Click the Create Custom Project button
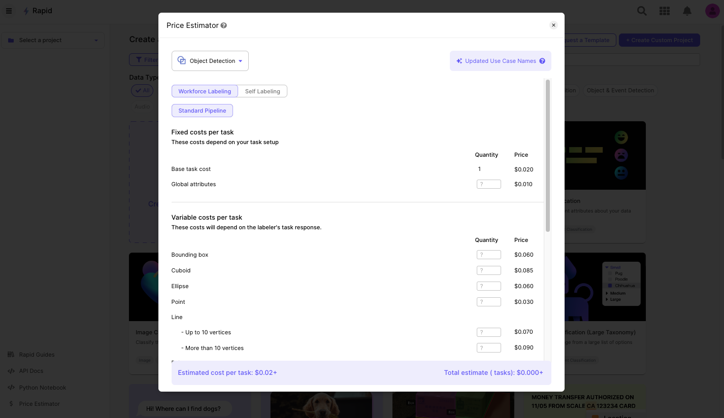724x418 pixels. [x=660, y=40]
